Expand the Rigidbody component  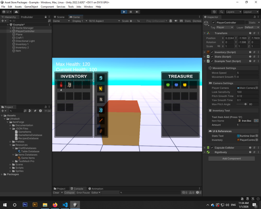pos(205,152)
